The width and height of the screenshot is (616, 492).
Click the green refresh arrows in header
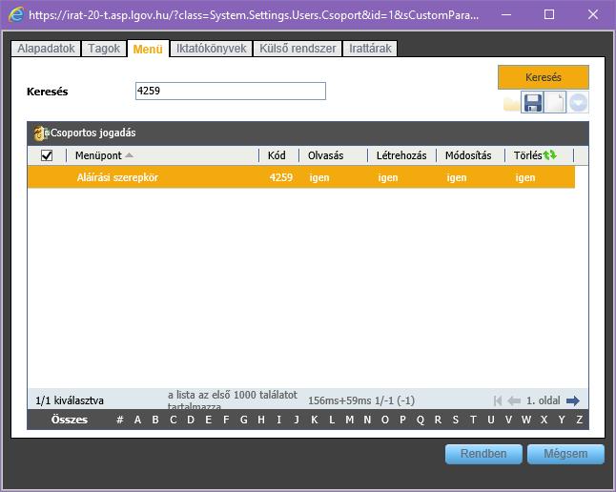coord(549,155)
